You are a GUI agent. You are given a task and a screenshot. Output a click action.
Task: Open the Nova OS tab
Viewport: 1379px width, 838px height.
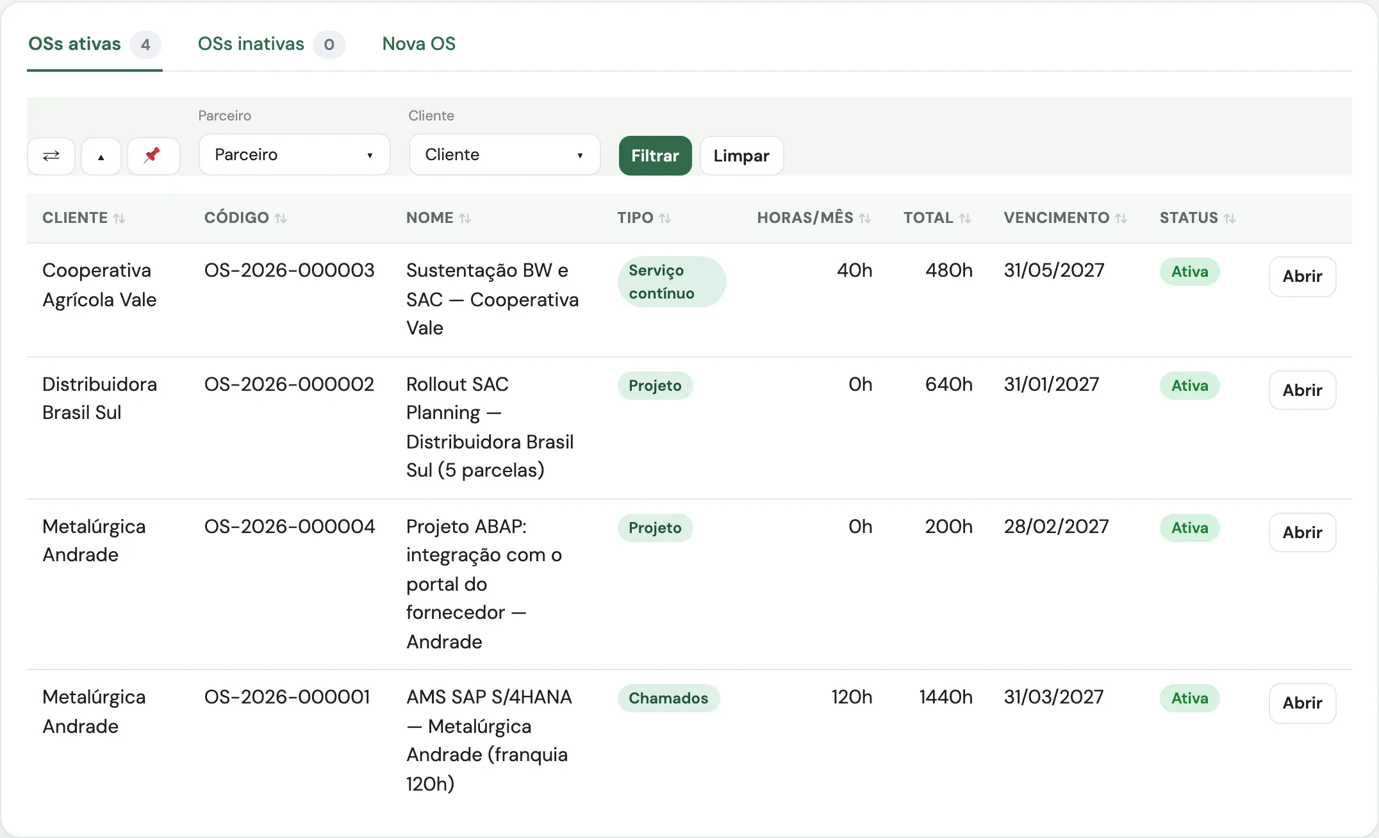click(x=418, y=44)
